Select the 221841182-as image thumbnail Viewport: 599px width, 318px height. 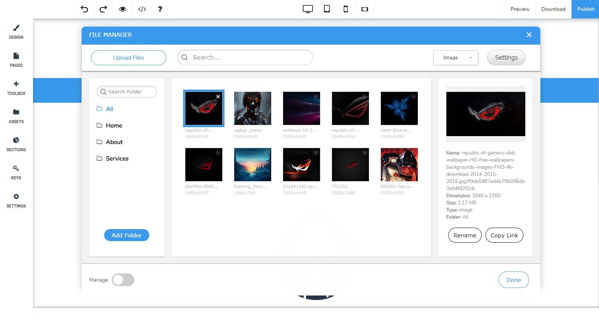click(302, 165)
